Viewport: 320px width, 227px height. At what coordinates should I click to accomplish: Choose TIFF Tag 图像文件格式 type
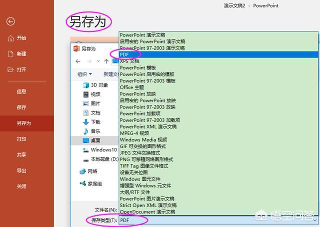(x=218, y=166)
